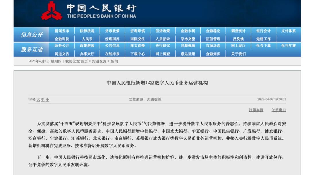The width and height of the screenshot is (310, 175).
Task: Click the People's Bank of China logo
Action: [89, 11]
